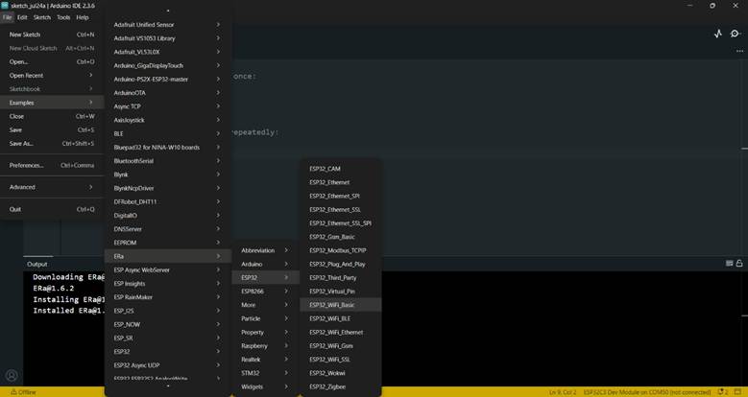Viewport: 748px width, 397px height.
Task: Open Blynk examples submenu
Action: (168, 175)
